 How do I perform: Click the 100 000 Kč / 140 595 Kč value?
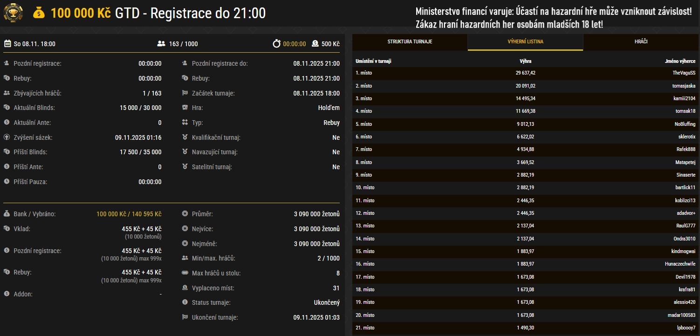tap(129, 214)
